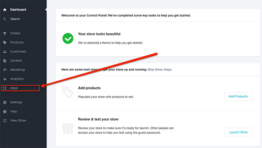Collapse sidebar using the Dashboard arrow notch
This screenshot has width=262, height=148.
[x=46, y=10]
